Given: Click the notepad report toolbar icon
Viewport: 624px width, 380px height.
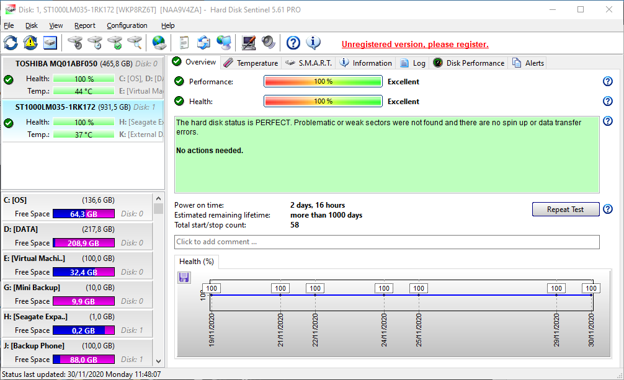Looking at the screenshot, I should (184, 43).
